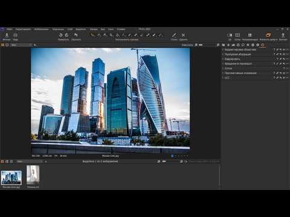This screenshot has width=290, height=217.
Task: Click the Reset adjustments pencil icon
Action: pyautogui.click(x=174, y=36)
